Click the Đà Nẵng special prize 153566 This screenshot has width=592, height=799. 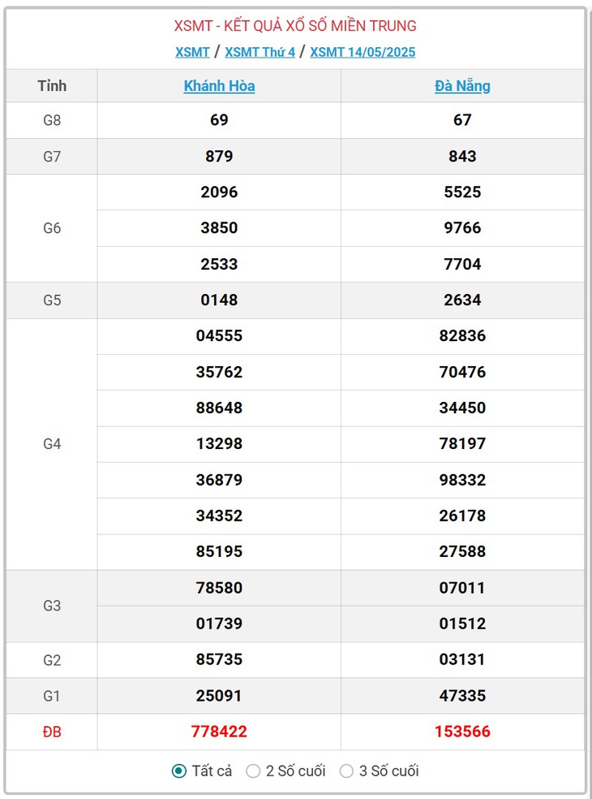coord(463,732)
